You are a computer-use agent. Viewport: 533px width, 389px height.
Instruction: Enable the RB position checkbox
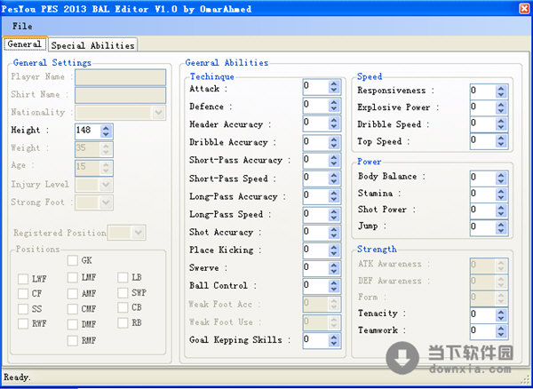point(123,322)
